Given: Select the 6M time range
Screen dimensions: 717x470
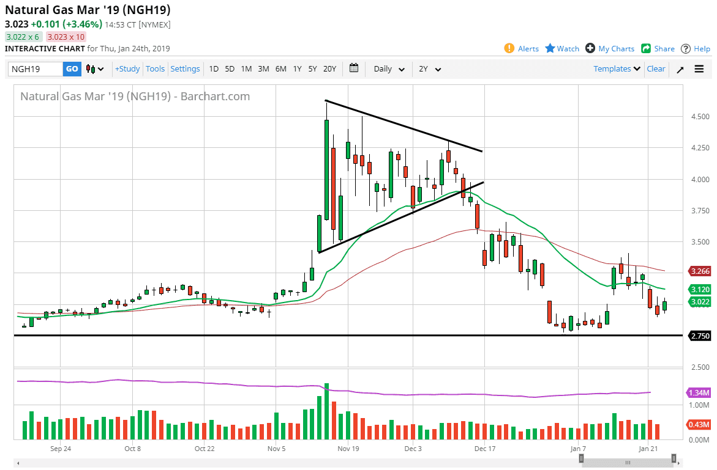Looking at the screenshot, I should [x=281, y=69].
